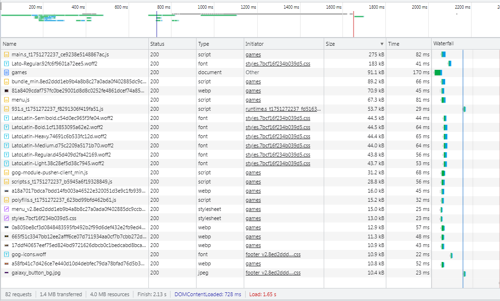The height and width of the screenshot is (301, 500).
Task: Click the 1000 ms tick in timeline overview
Action: click(x=205, y=7)
